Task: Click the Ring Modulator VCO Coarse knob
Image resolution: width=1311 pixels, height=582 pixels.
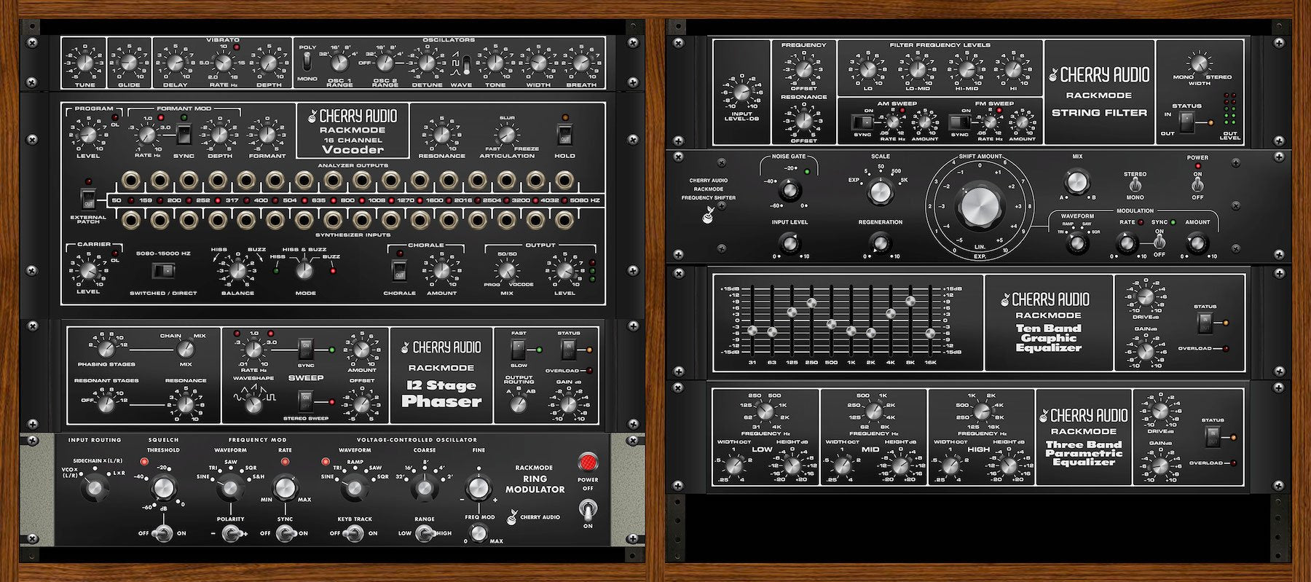Action: 424,487
